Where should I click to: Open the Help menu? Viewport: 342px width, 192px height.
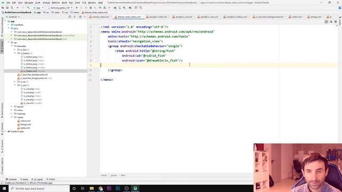tap(100, 3)
